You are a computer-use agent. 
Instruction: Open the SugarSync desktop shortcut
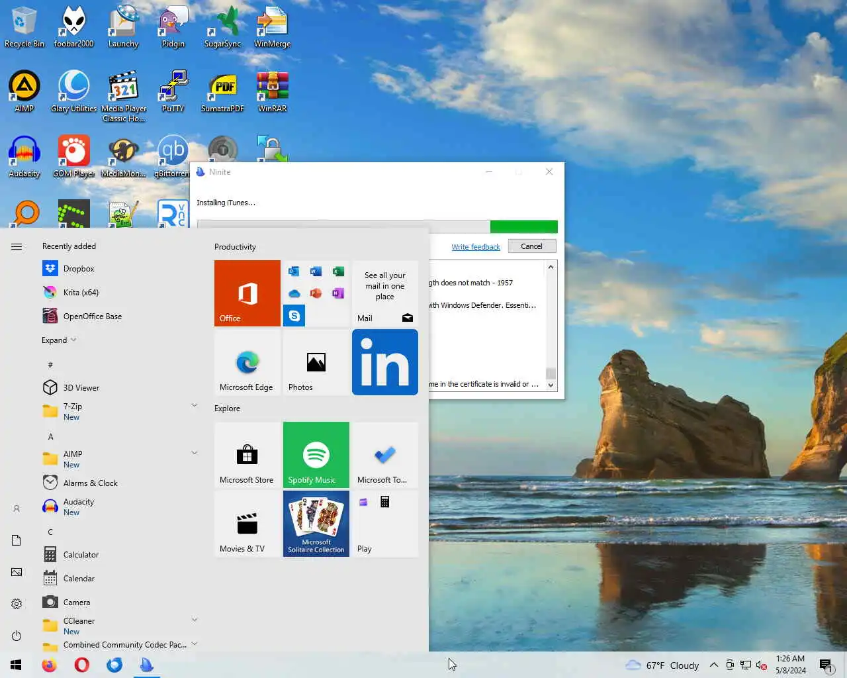222,27
